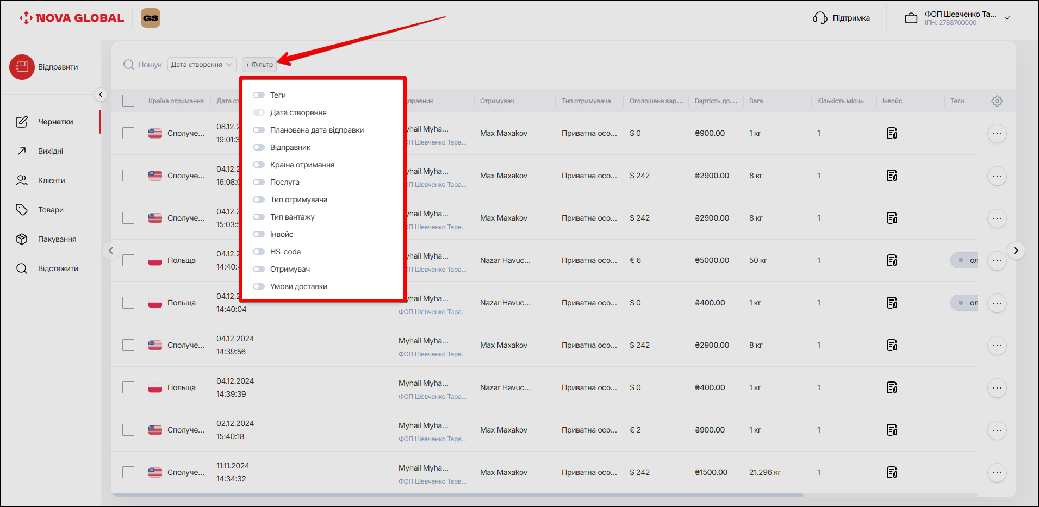Click the red Відправити send icon
Viewport: 1039px width, 507px height.
22,67
